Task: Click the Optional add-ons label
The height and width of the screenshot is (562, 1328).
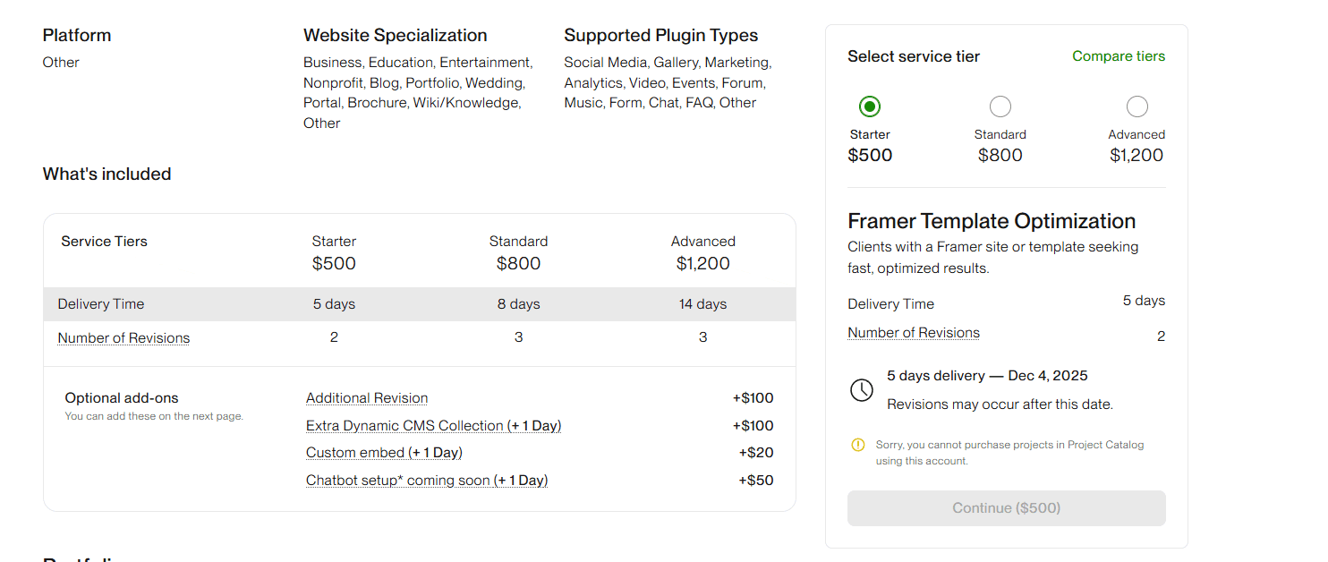Action: pos(122,398)
